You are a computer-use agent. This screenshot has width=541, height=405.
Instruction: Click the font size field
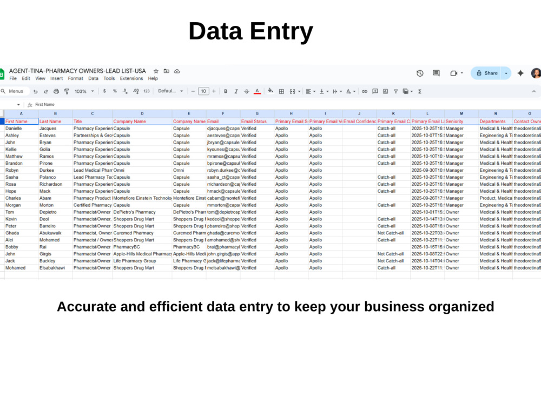(203, 91)
